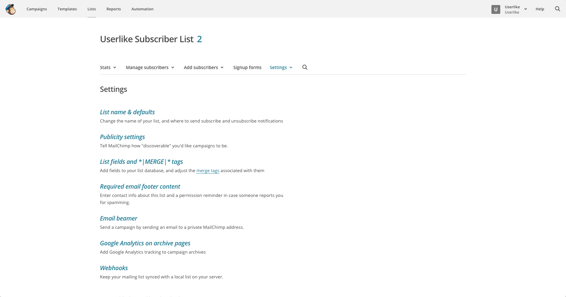Go to the Campaigns tab
This screenshot has height=297, width=566.
point(37,9)
